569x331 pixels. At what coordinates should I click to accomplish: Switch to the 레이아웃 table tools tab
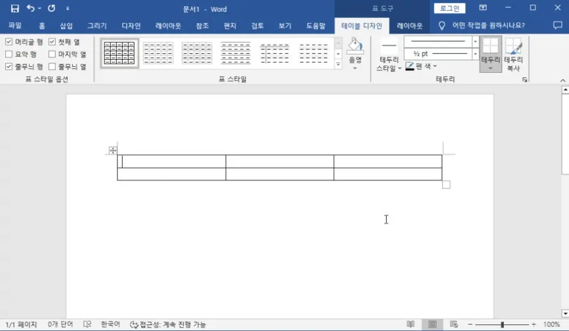point(409,26)
